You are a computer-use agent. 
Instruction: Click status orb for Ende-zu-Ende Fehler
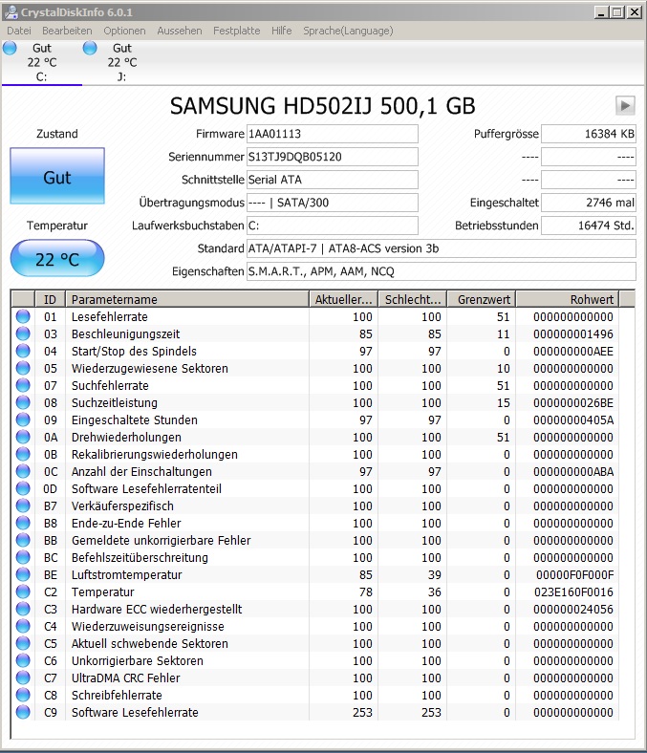23,523
